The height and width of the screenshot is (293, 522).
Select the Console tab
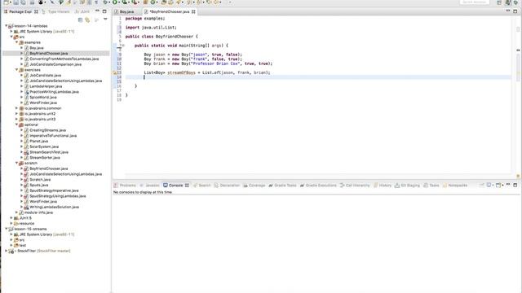coord(175,186)
